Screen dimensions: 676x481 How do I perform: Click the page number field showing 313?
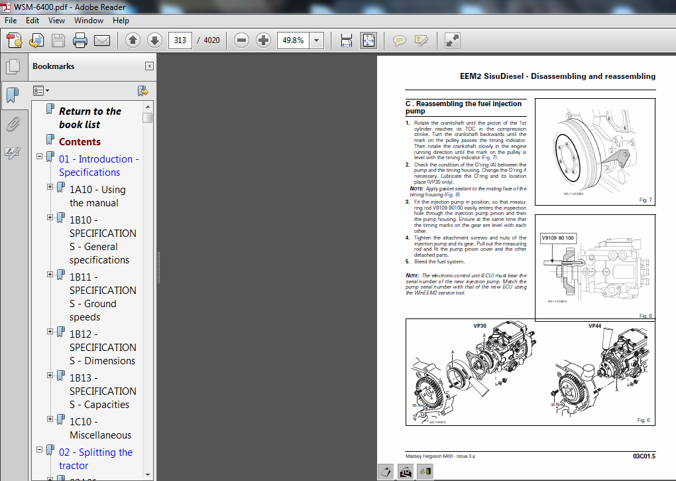180,40
